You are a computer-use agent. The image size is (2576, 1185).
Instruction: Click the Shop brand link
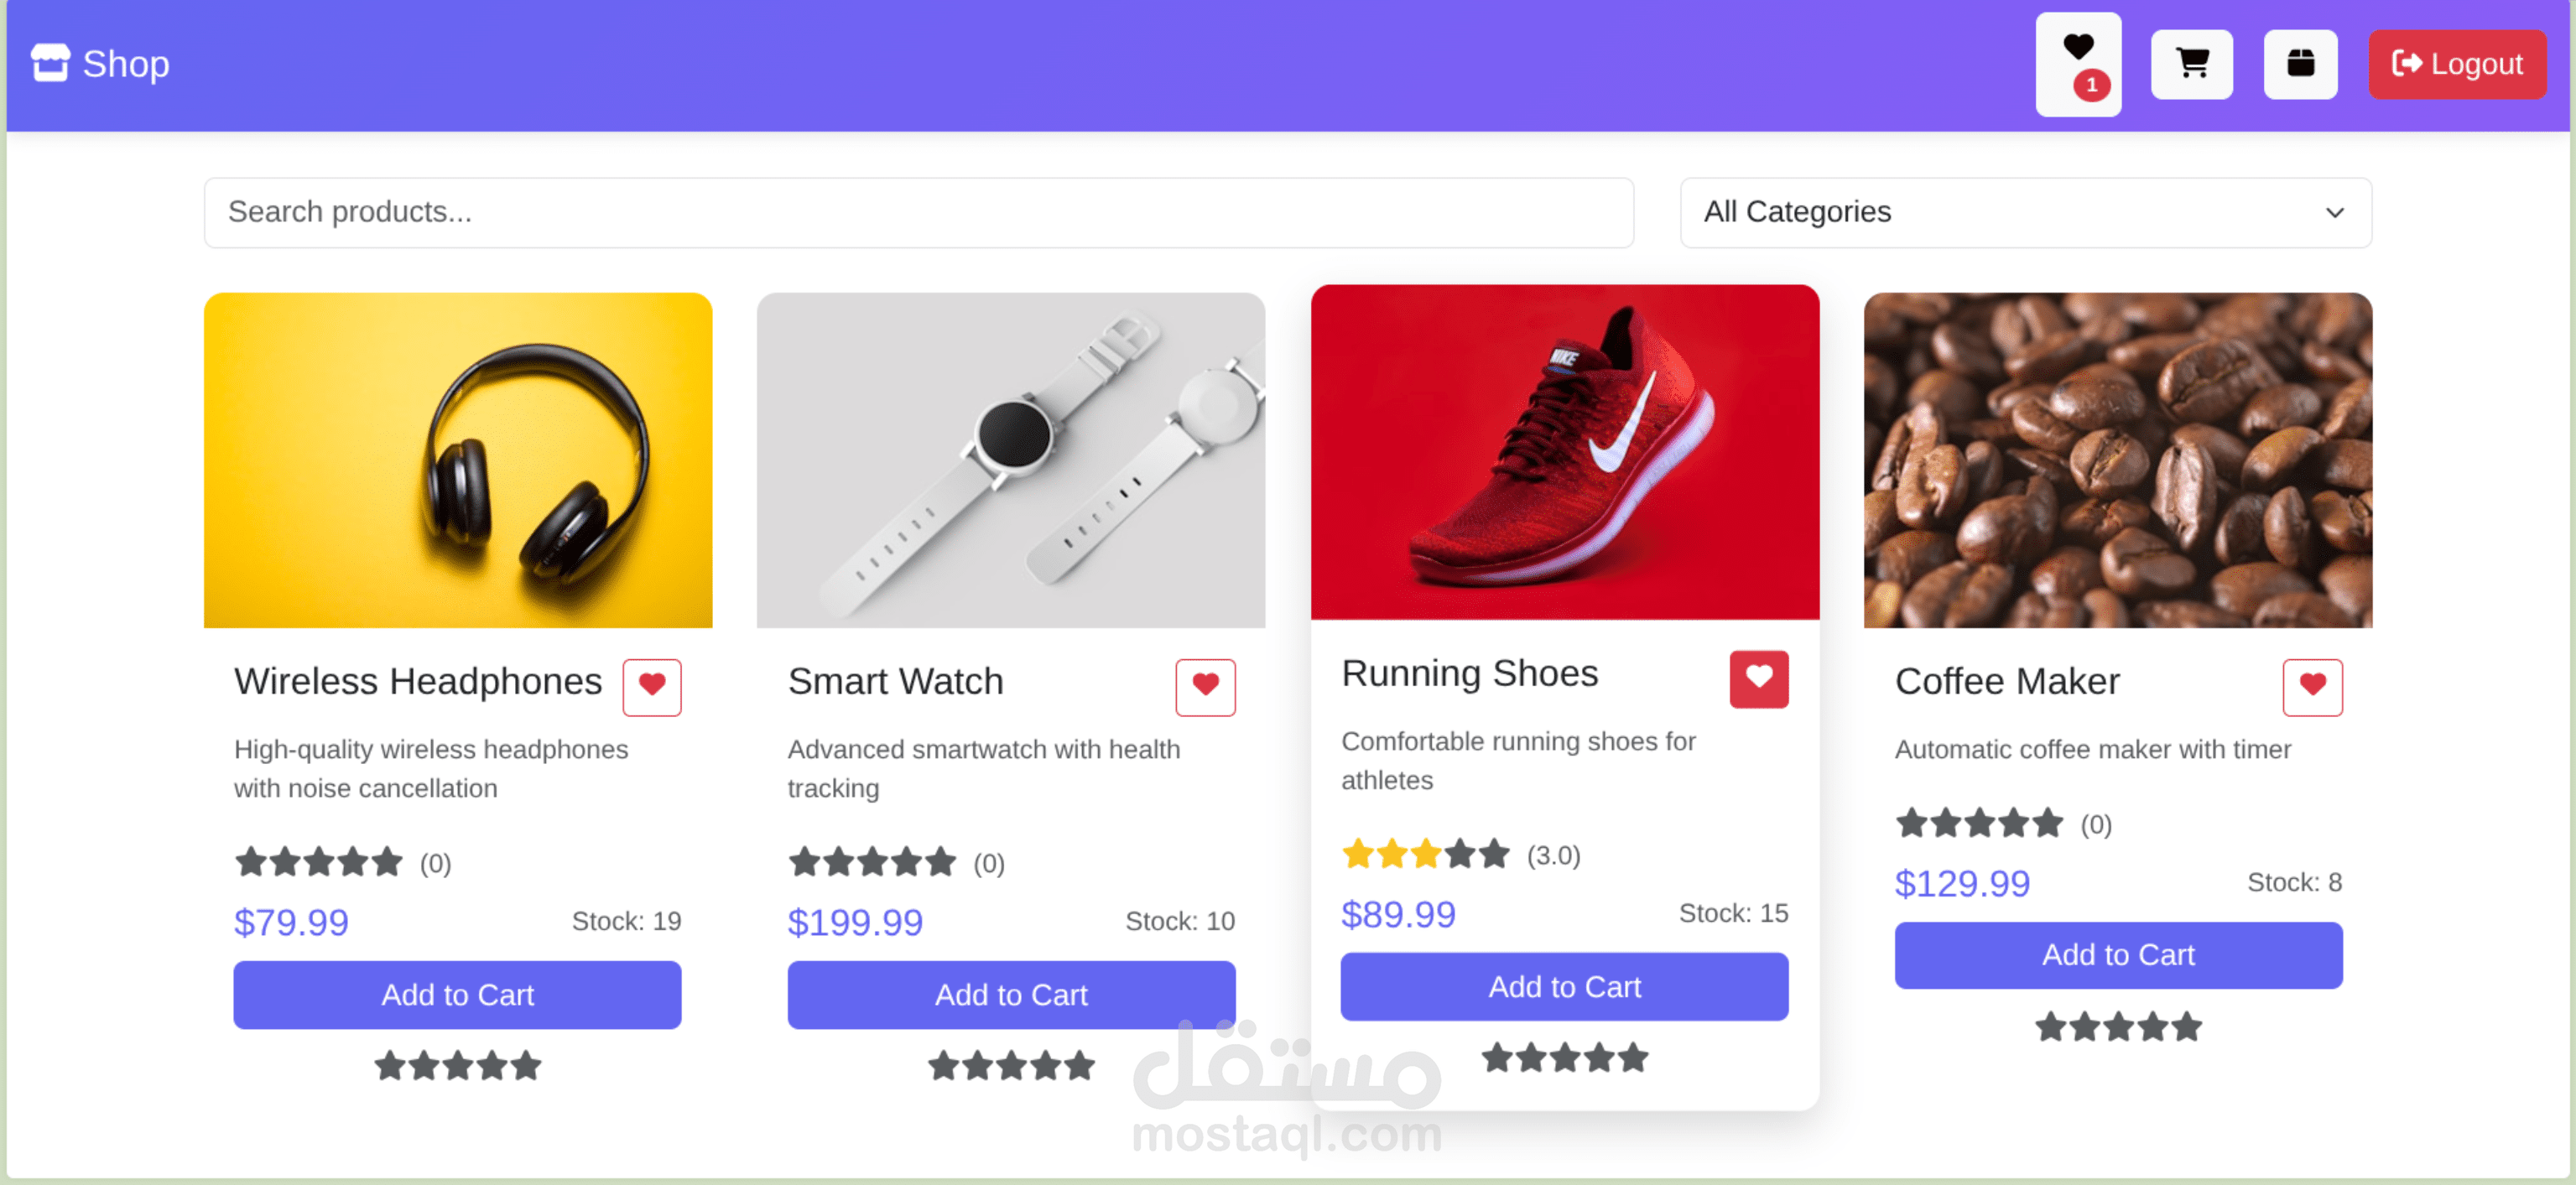(100, 63)
